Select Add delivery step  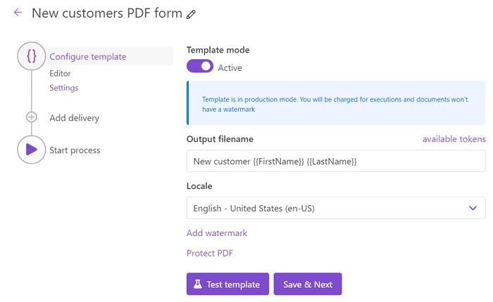[x=74, y=118]
